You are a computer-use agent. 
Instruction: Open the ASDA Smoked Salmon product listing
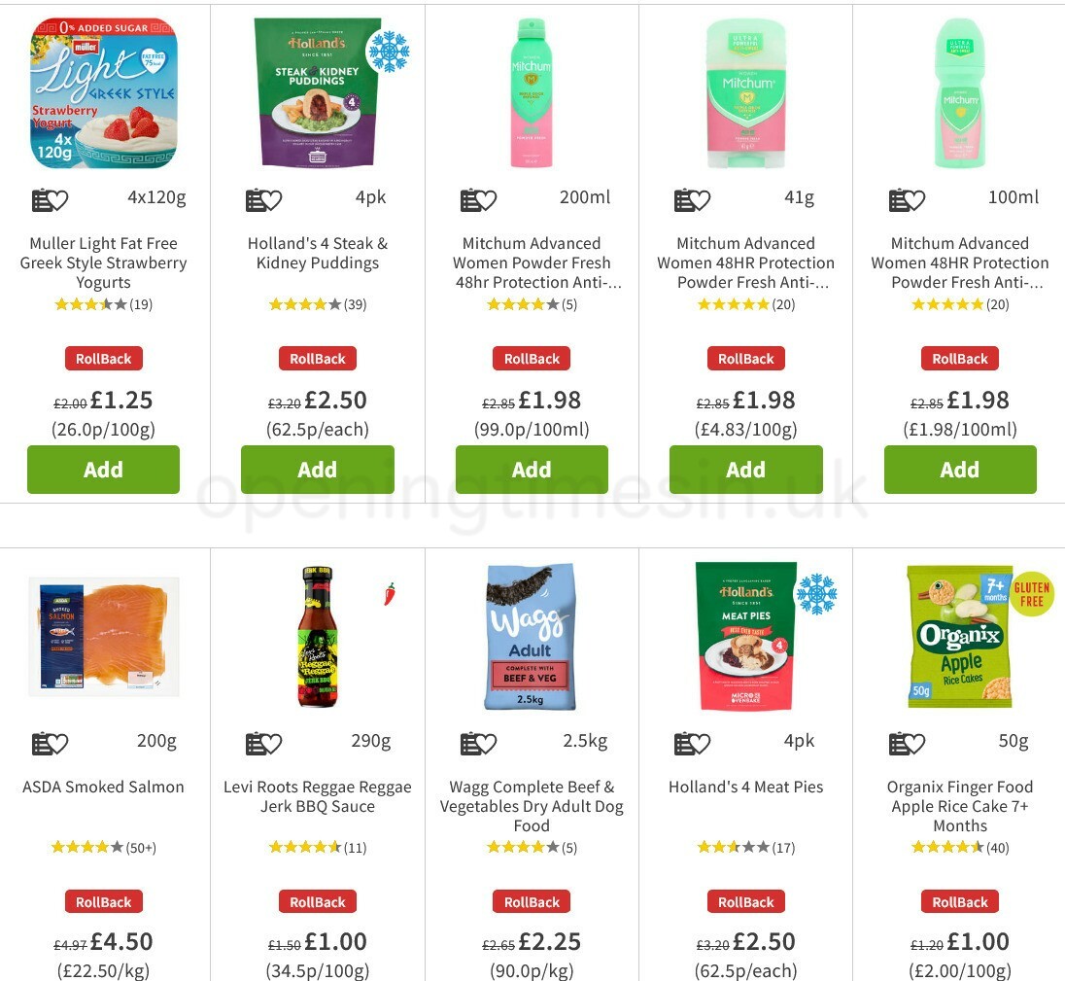(103, 787)
